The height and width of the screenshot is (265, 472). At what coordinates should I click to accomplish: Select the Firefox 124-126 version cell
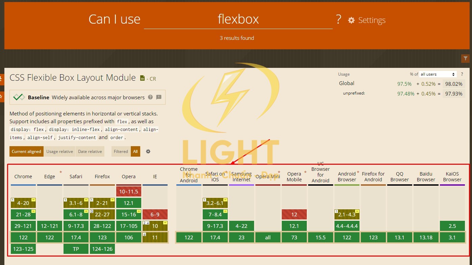(x=102, y=249)
